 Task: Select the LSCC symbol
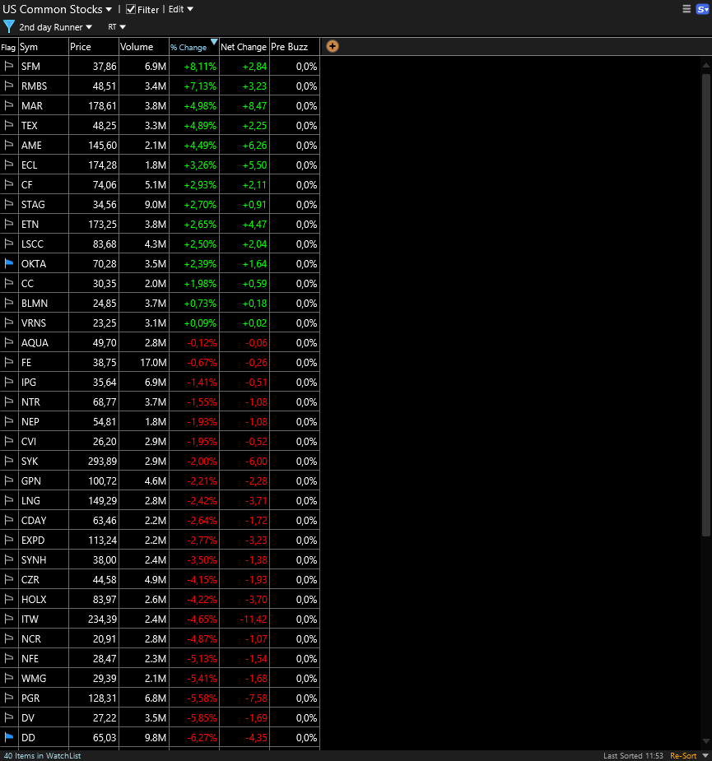(33, 244)
